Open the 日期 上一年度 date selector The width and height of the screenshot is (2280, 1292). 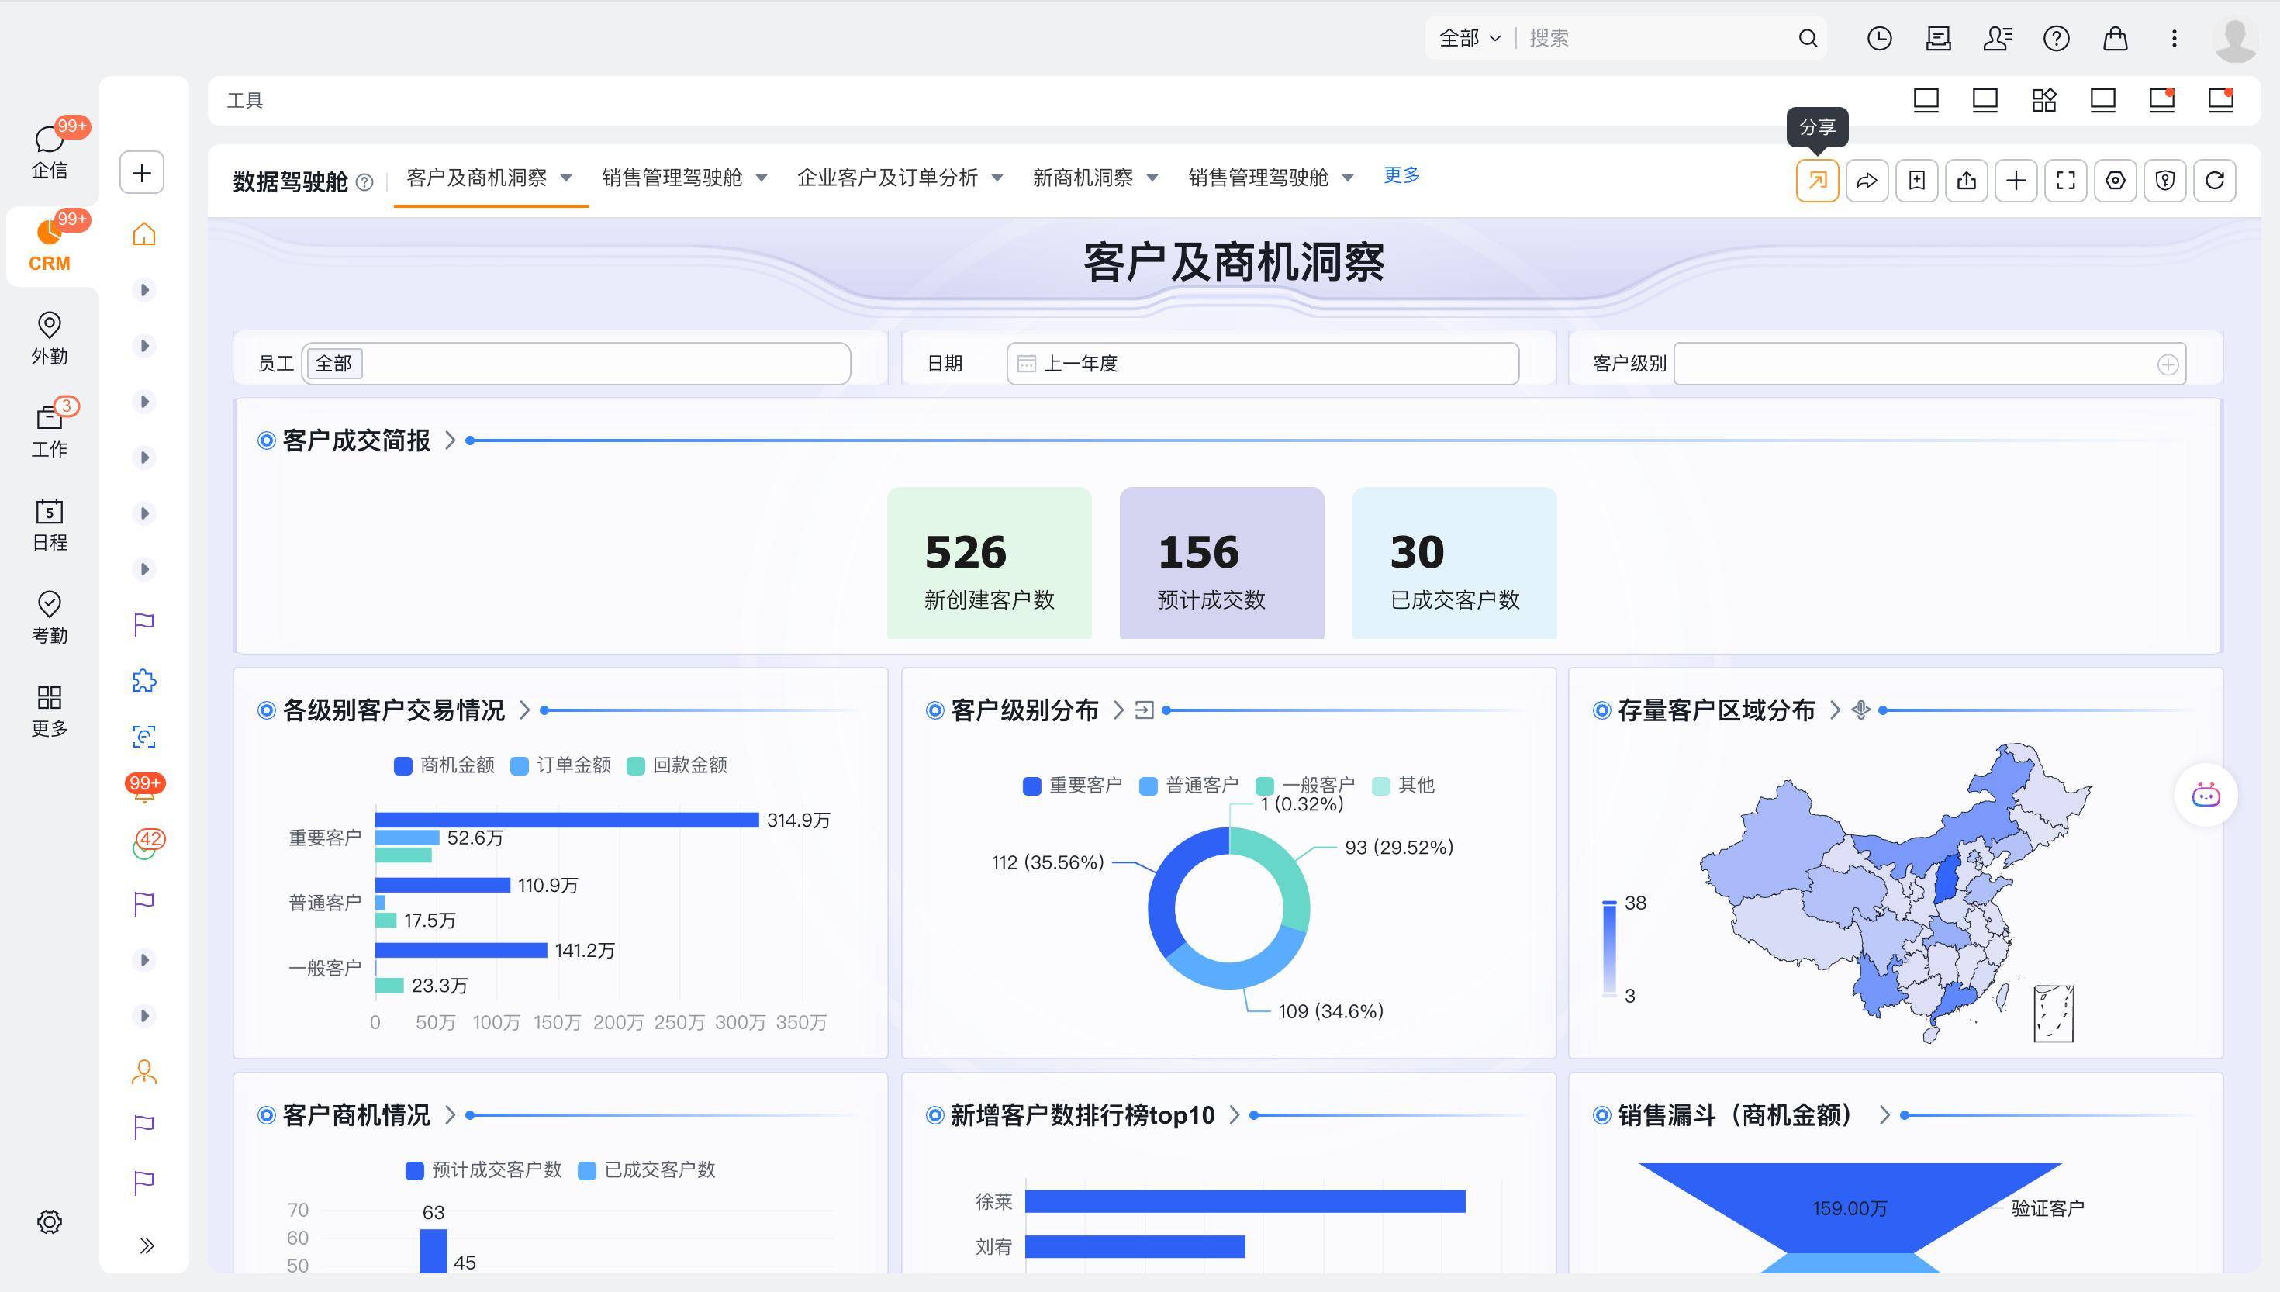pyautogui.click(x=1263, y=364)
